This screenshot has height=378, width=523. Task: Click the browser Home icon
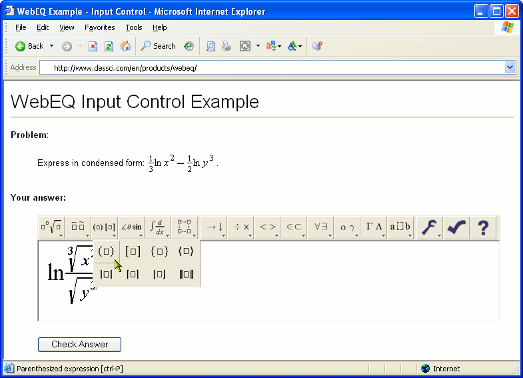click(x=125, y=46)
